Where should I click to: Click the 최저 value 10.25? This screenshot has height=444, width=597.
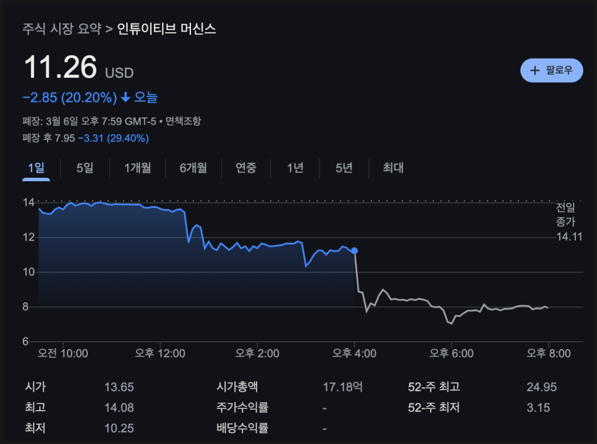tap(119, 428)
